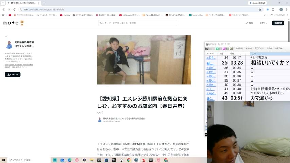Screen dimensions: 290x163
Task: Expand the bookmarks overflow chevron
Action: click(265, 15)
